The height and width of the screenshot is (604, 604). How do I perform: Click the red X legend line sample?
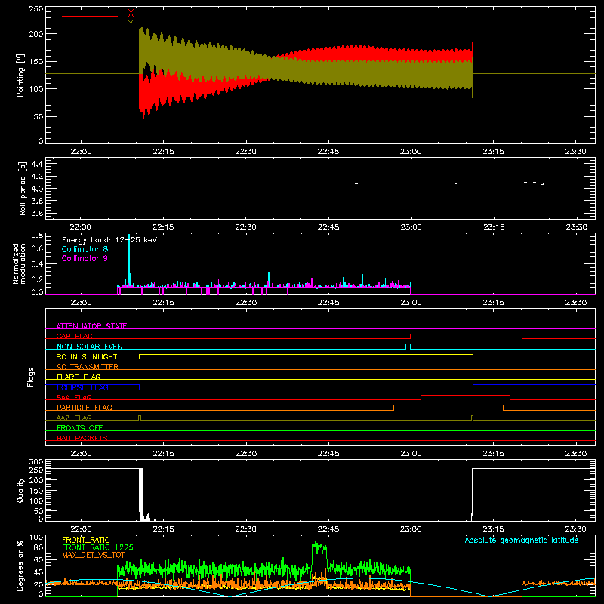coord(90,16)
